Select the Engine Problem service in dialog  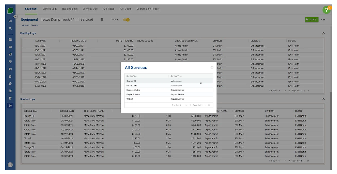point(169,95)
